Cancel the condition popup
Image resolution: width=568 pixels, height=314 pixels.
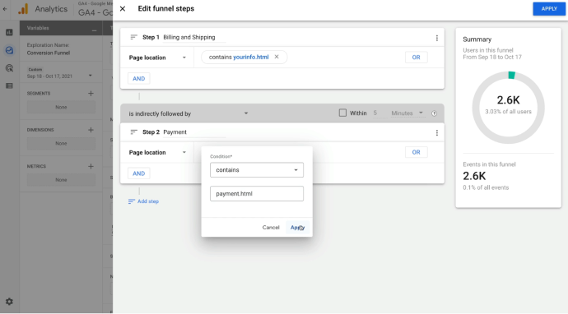pyautogui.click(x=271, y=227)
